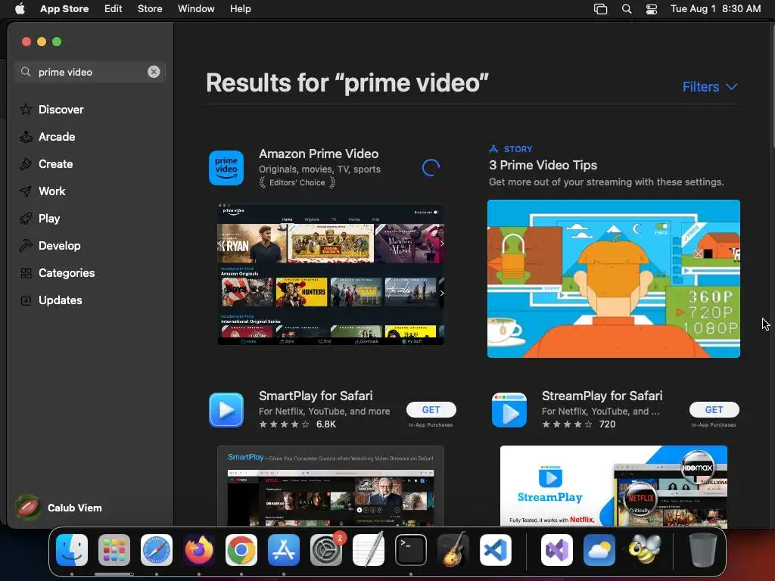The image size is (775, 581).
Task: Open TextEdit from the Dock
Action: point(369,550)
